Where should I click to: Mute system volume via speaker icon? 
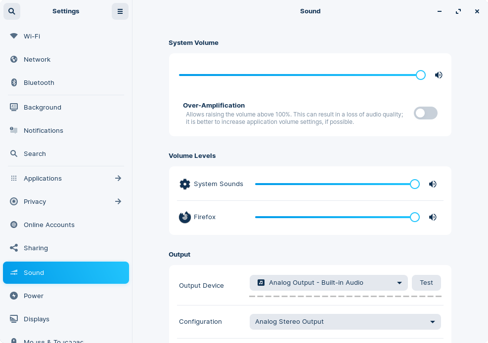click(438, 75)
